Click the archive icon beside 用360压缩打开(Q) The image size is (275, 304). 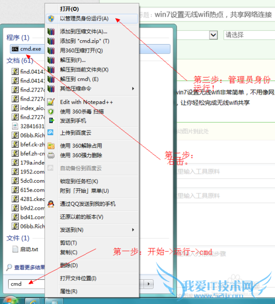tap(51, 51)
